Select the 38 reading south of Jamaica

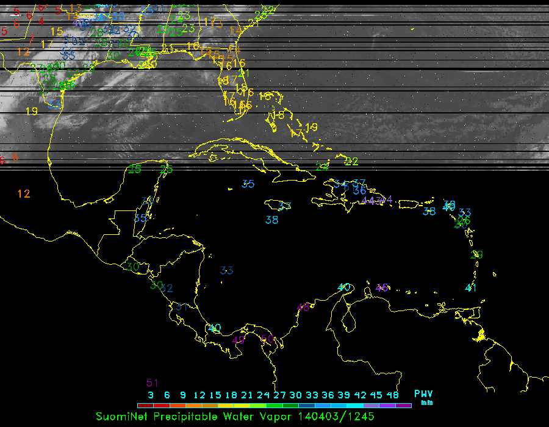coord(271,220)
